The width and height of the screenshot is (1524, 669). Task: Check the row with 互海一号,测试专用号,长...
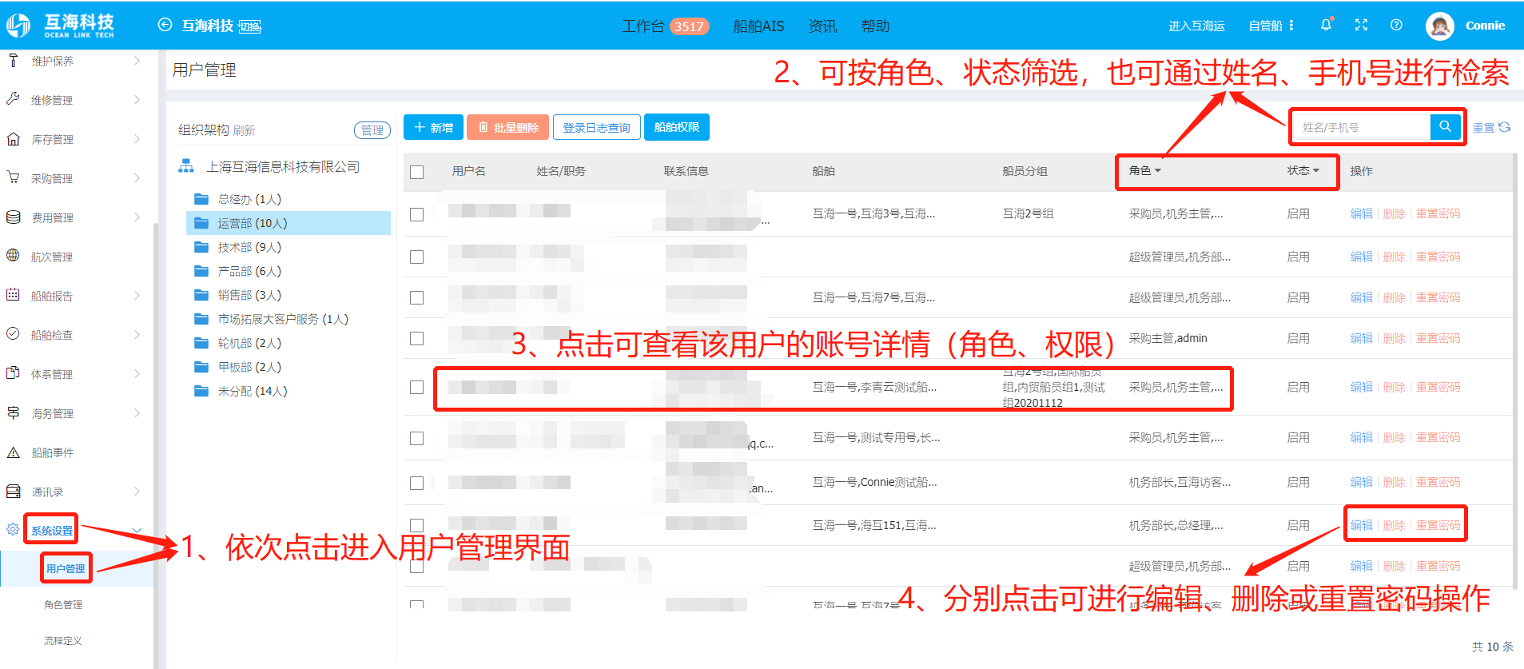pos(416,438)
